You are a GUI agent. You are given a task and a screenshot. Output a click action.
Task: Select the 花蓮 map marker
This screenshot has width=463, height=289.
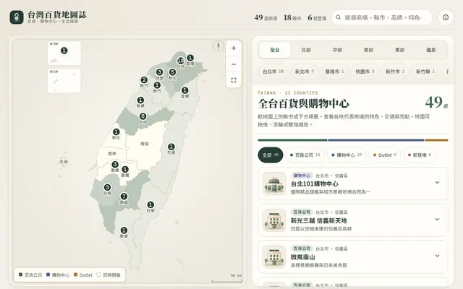point(171,147)
